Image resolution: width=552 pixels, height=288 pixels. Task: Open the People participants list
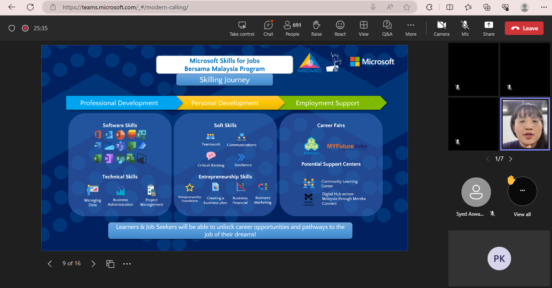tap(292, 28)
